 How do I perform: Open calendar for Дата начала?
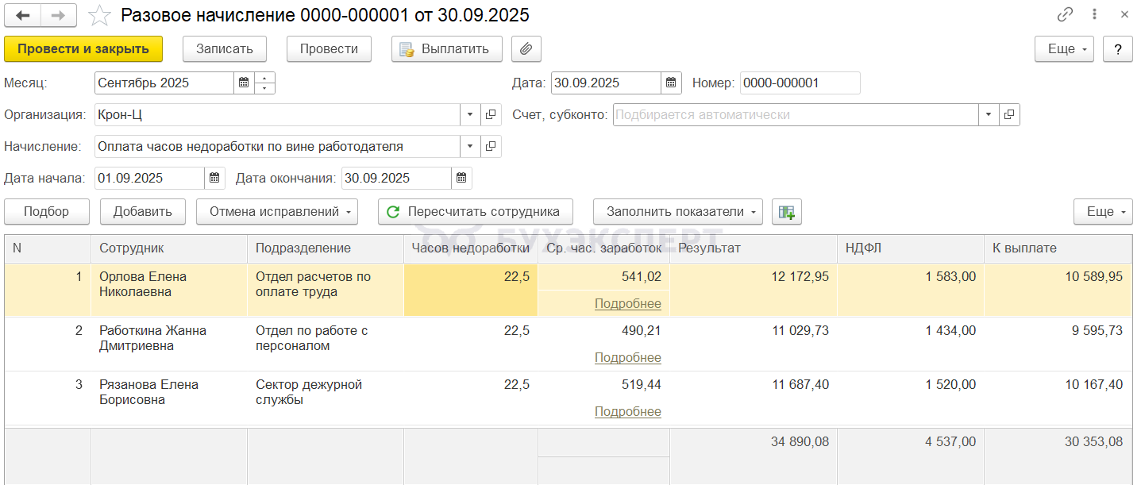point(214,178)
